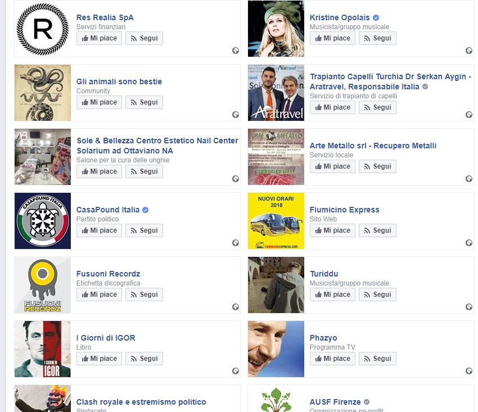478x412 pixels.
Task: Open Sole & Bellezza Centro Estetico page link
Action: tap(157, 146)
